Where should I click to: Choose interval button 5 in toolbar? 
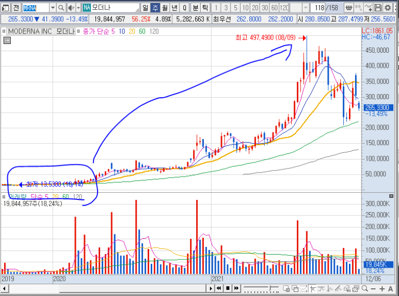(x=235, y=8)
